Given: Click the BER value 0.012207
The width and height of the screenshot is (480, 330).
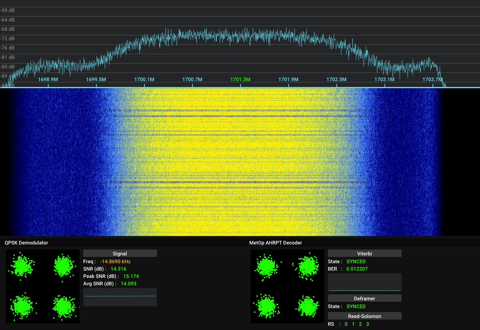Looking at the screenshot, I should point(357,269).
